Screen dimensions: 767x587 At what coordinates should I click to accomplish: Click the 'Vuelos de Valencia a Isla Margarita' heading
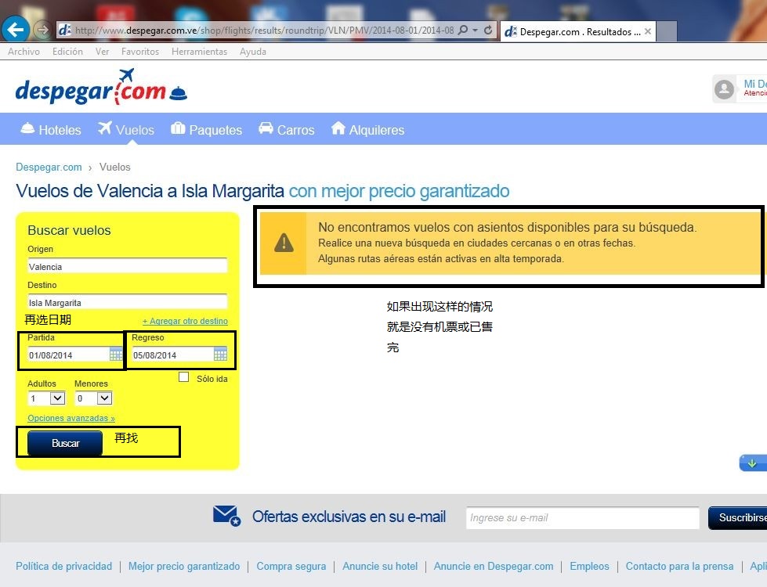150,191
